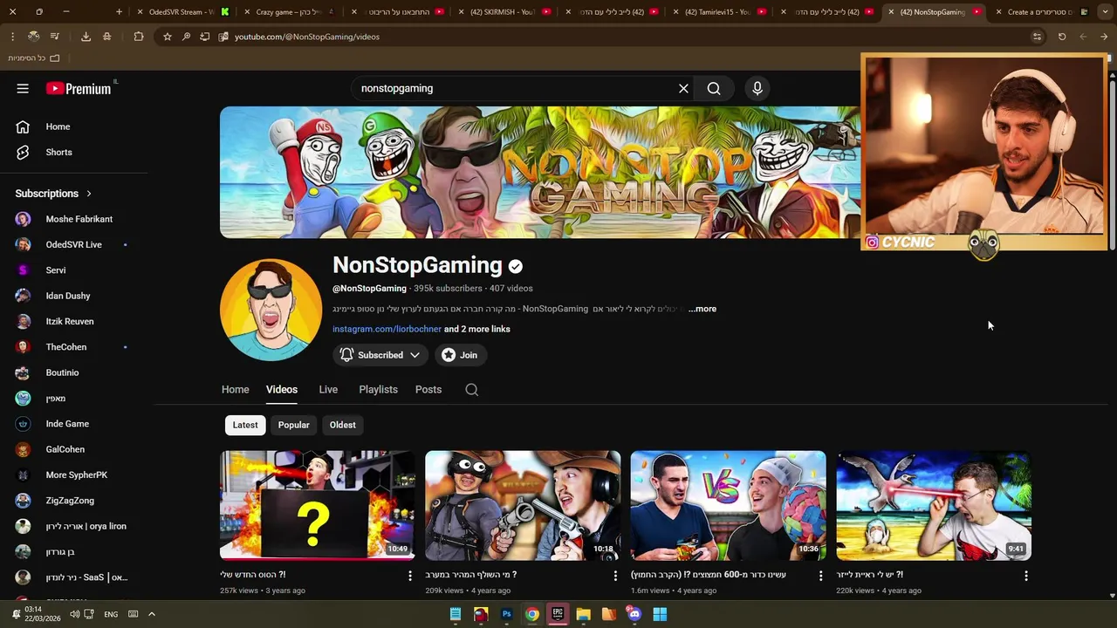This screenshot has width=1117, height=628.
Task: Bookmark this page with the star icon
Action: click(x=168, y=37)
